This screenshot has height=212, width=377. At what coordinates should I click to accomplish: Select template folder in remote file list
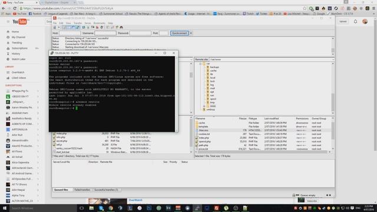click(203, 127)
